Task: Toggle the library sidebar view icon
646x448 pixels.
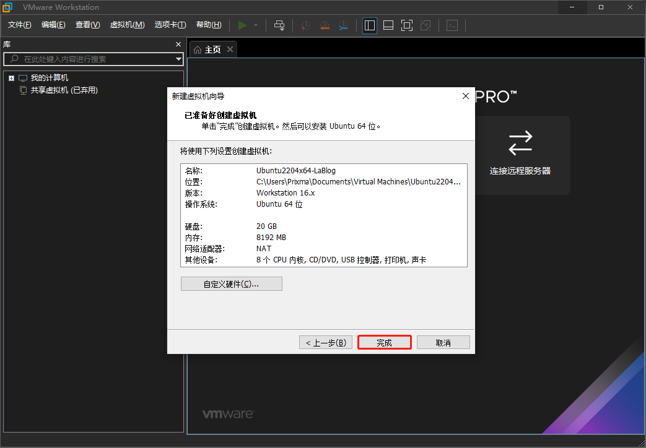Action: pos(370,25)
